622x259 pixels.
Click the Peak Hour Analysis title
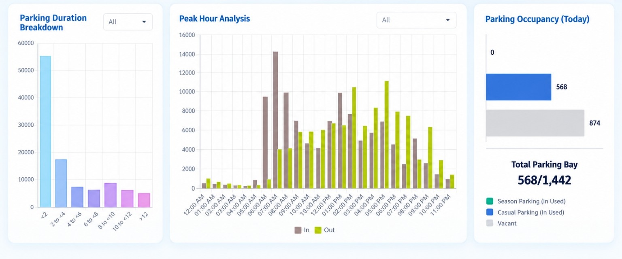click(215, 19)
